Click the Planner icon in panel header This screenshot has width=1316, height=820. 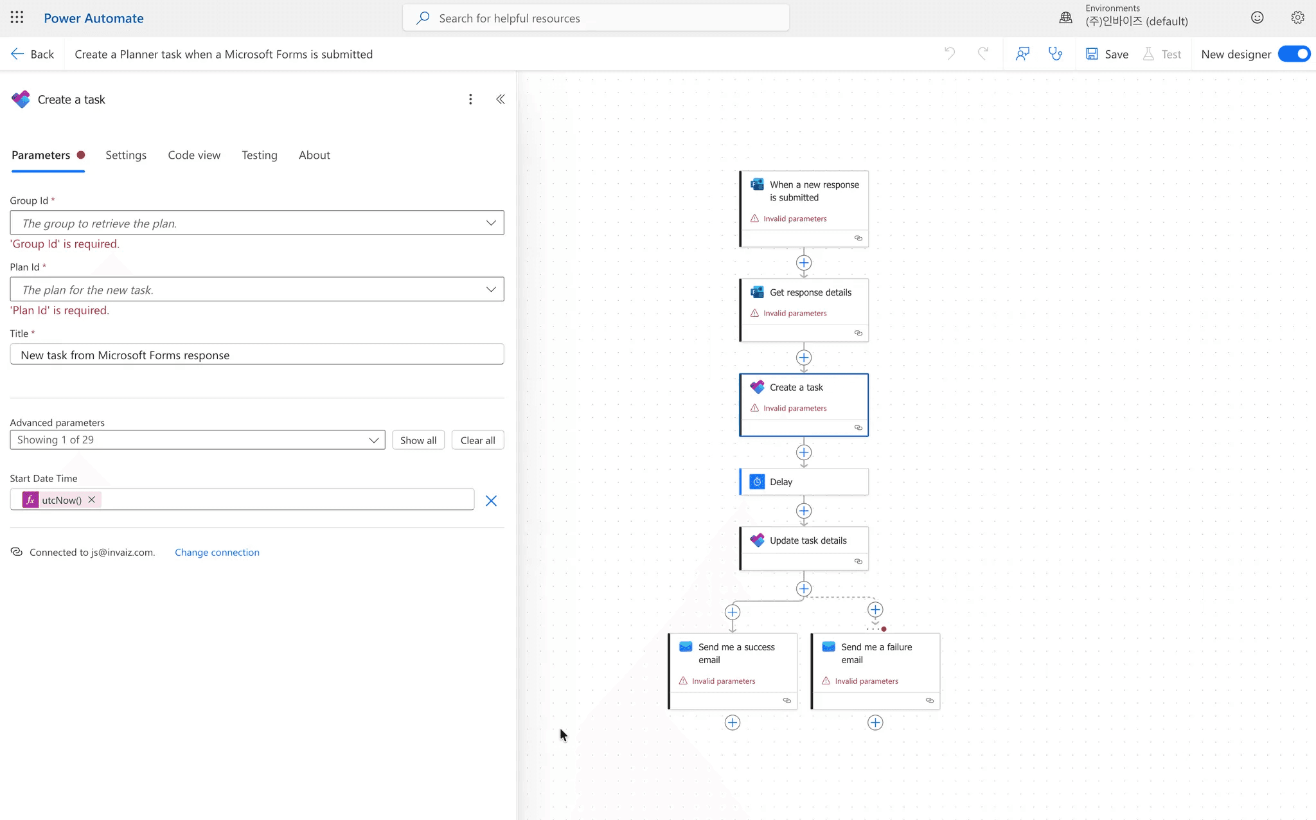pyautogui.click(x=21, y=99)
